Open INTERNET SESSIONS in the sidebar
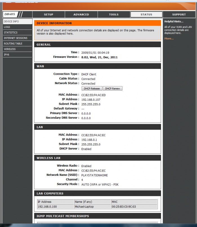Viewport: 197px width, 227px height. [17, 38]
